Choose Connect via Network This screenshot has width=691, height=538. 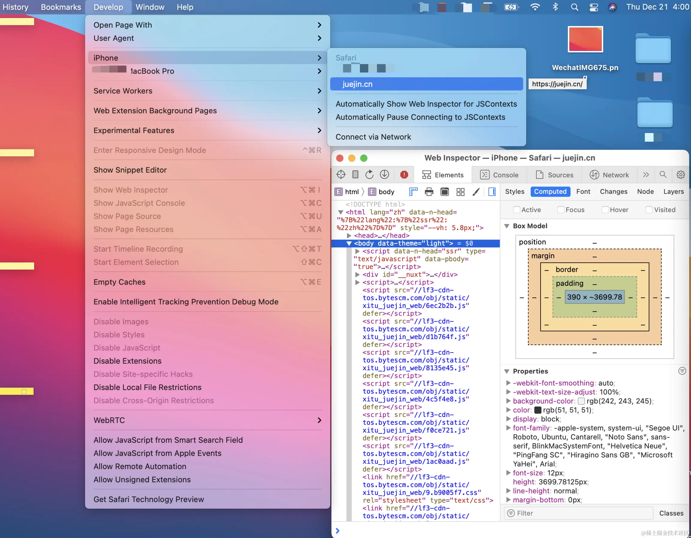(x=426, y=137)
